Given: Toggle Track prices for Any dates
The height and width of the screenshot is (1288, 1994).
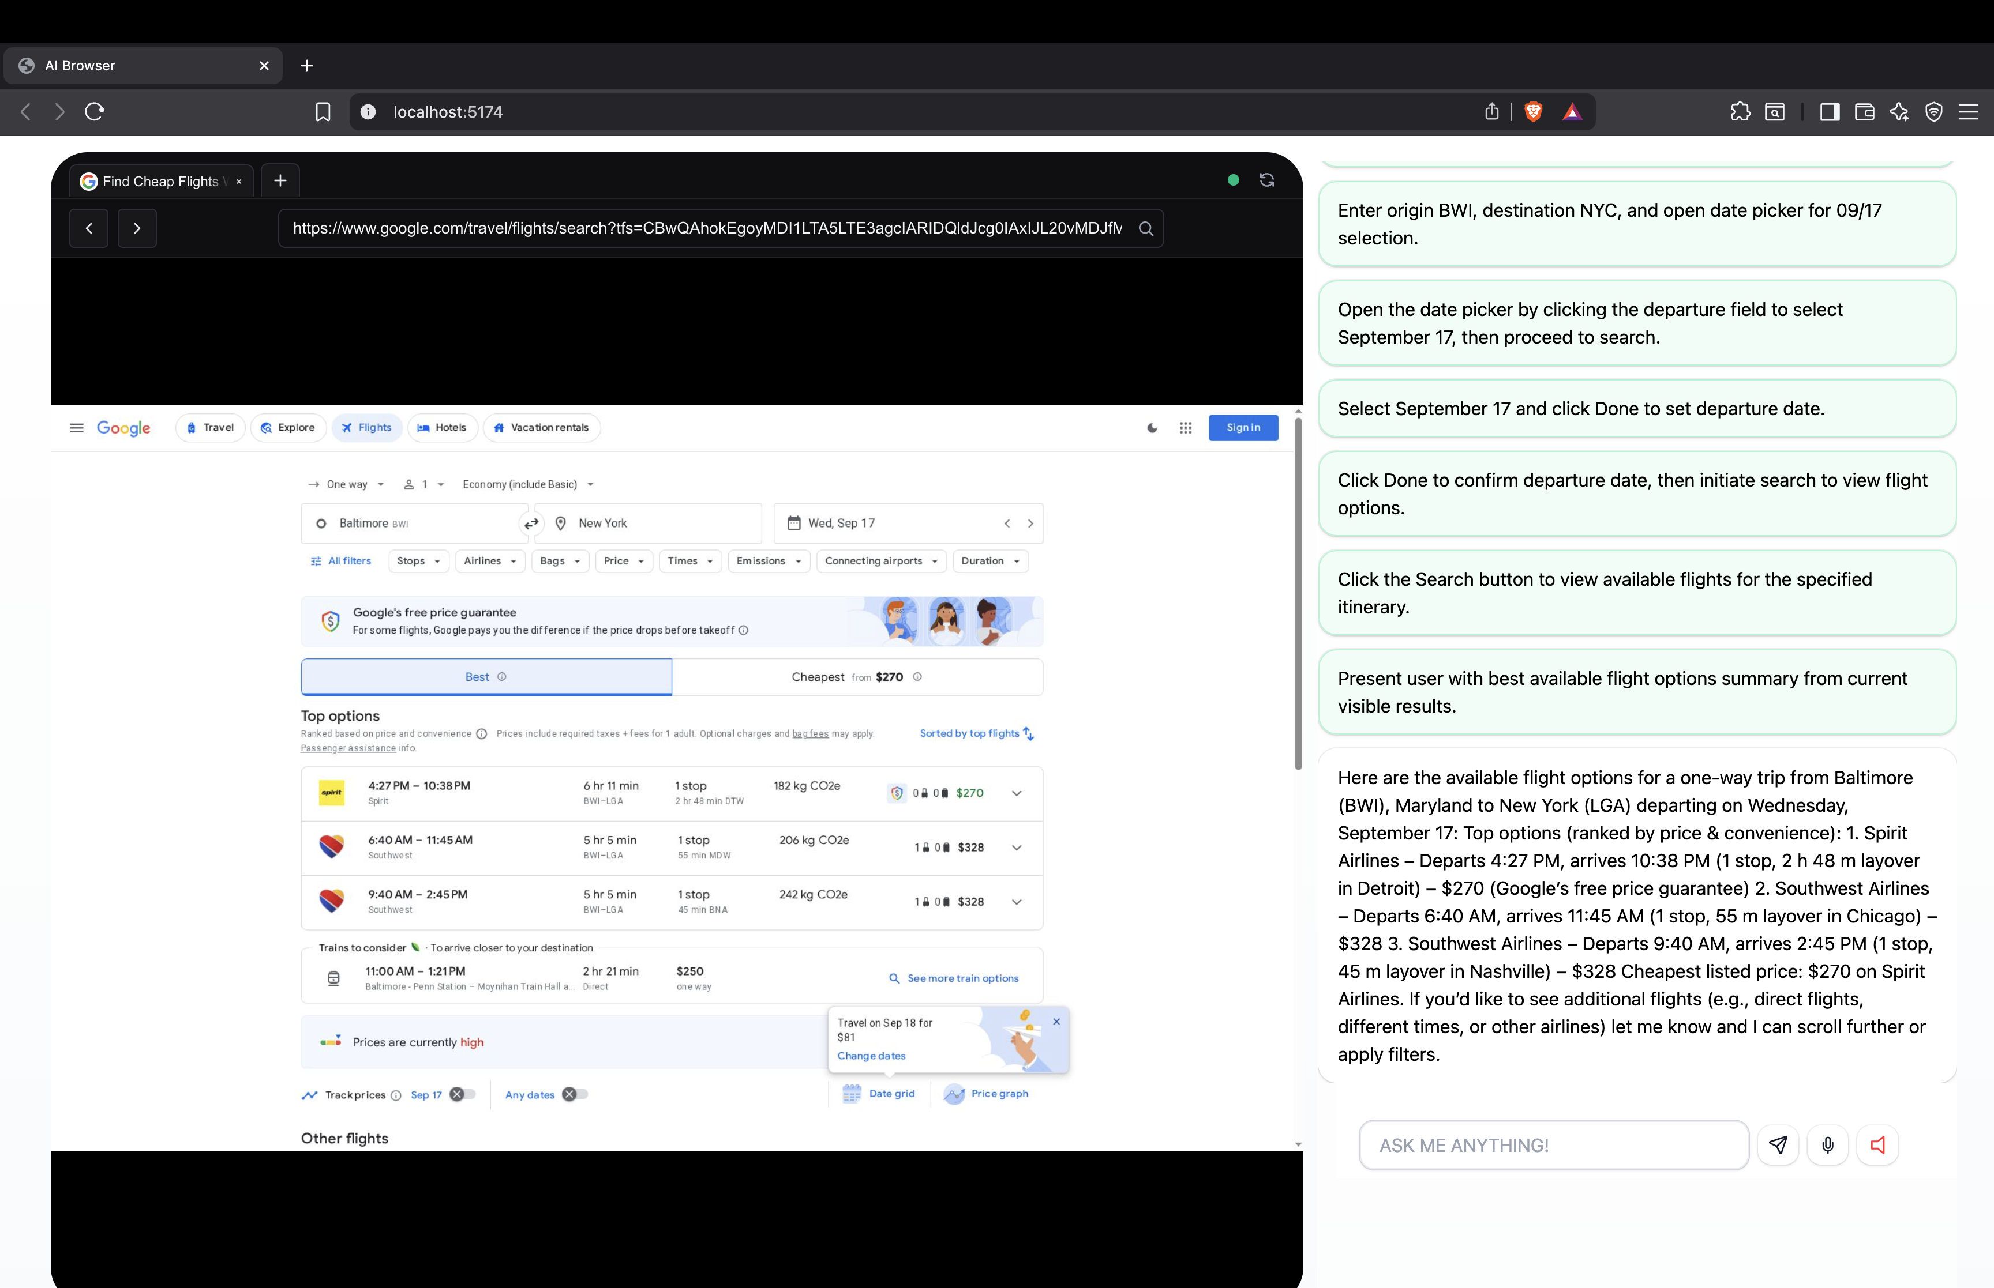Looking at the screenshot, I should pos(575,1095).
